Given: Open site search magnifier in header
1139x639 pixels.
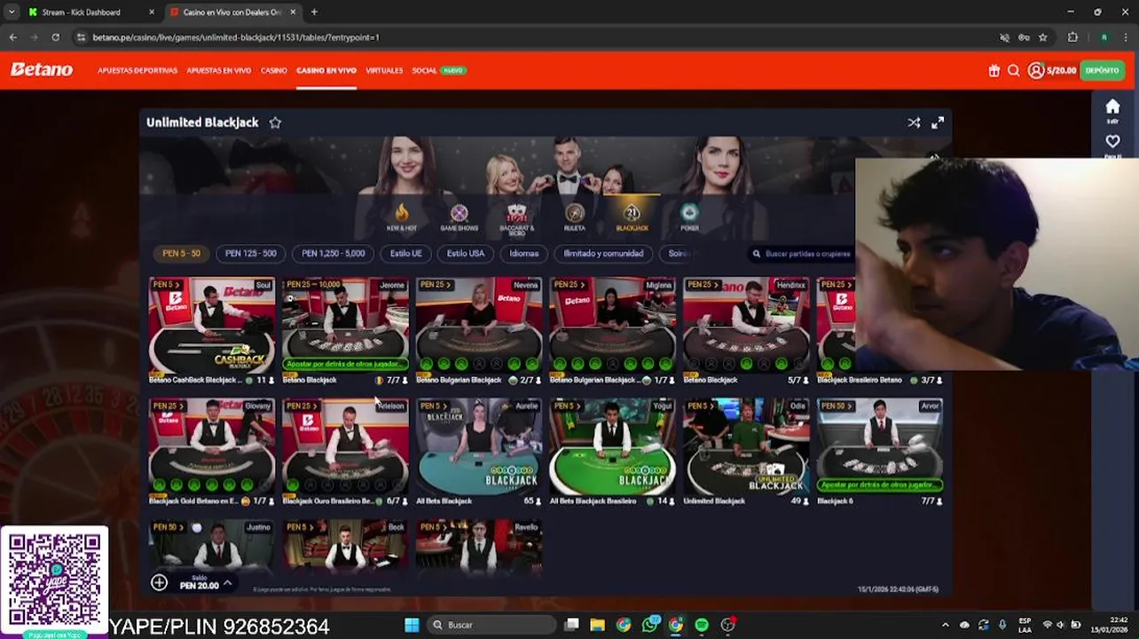Looking at the screenshot, I should [x=1014, y=70].
